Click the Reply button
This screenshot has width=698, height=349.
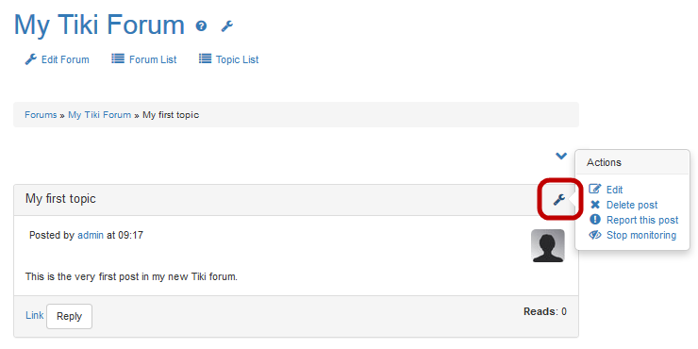click(70, 317)
